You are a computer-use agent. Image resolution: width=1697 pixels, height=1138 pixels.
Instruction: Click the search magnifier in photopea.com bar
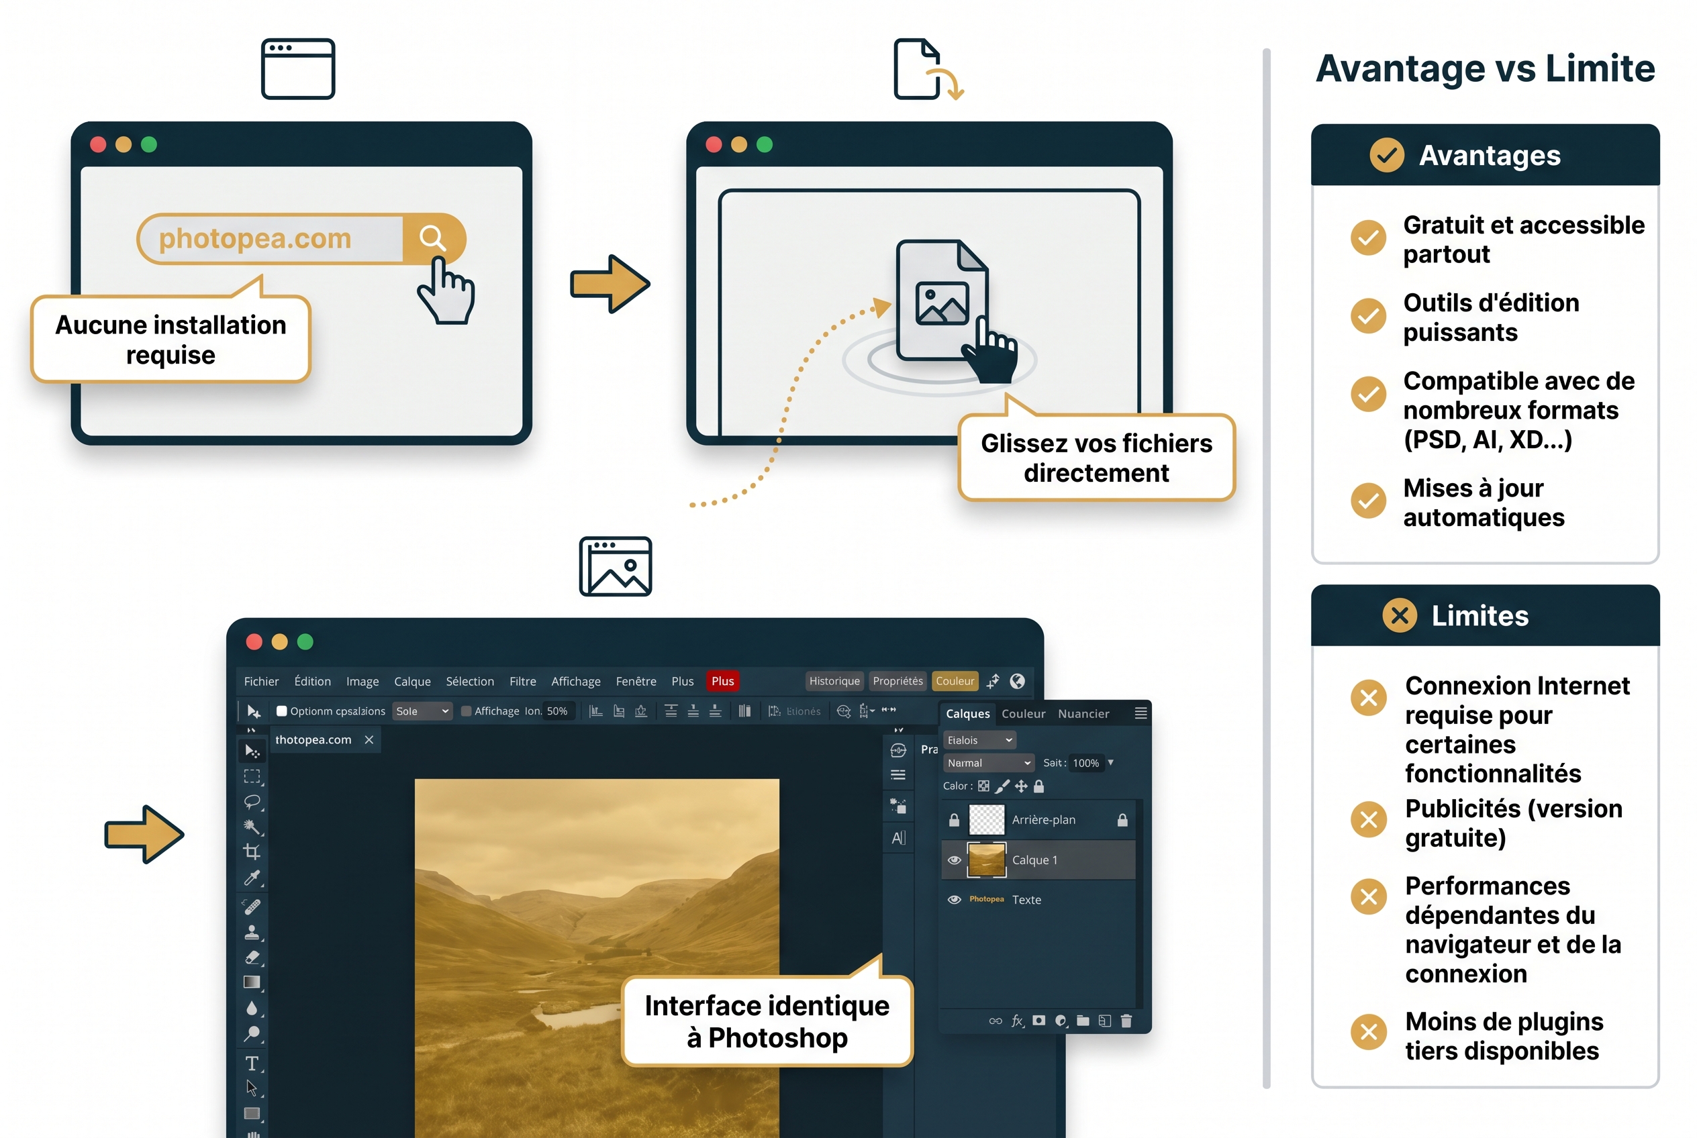pos(433,238)
